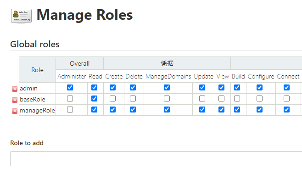This screenshot has height=180, width=302.
Task: Click the Build column header
Action: (x=238, y=76)
